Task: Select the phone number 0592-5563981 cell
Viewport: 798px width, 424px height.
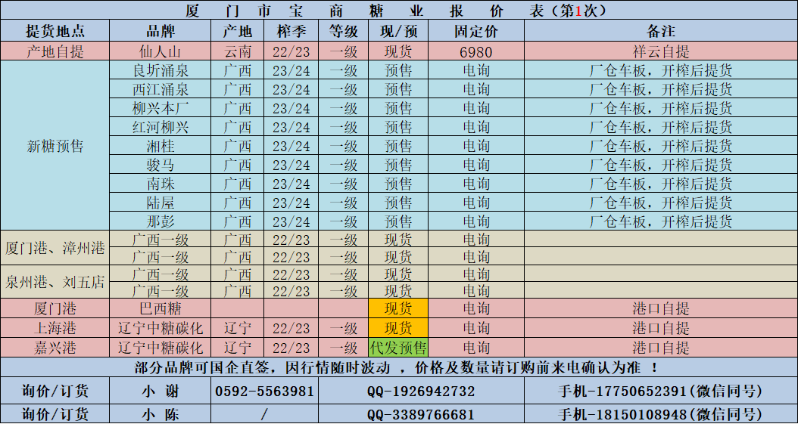Action: [264, 391]
